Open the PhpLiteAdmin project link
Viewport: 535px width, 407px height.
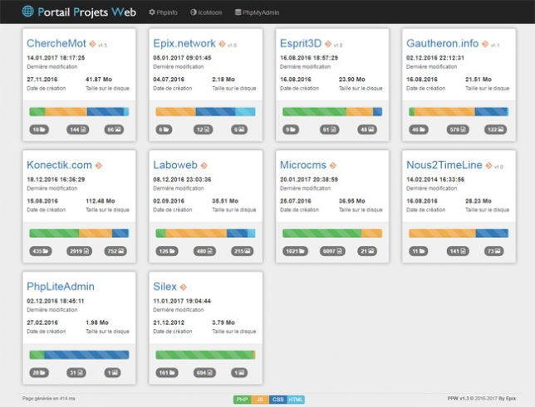point(61,287)
